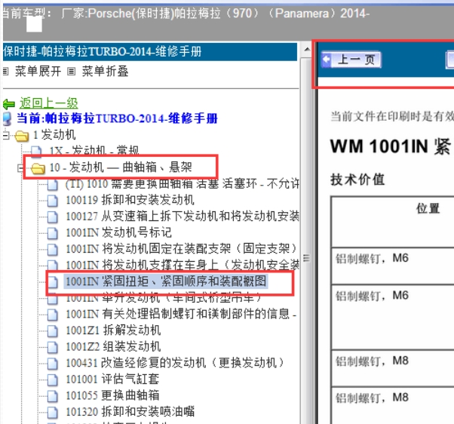Click document icon of 100431 entry
The height and width of the screenshot is (424, 454).
click(52, 363)
